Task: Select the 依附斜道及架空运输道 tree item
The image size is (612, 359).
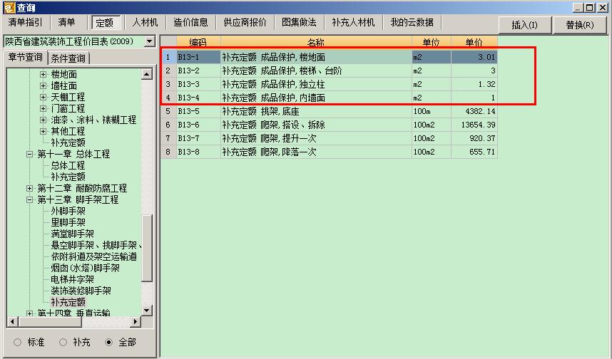Action: [x=94, y=256]
